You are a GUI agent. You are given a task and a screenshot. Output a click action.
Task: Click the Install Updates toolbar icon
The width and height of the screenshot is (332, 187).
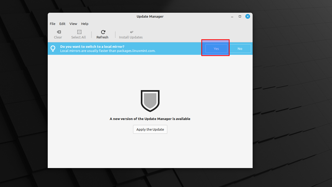click(132, 32)
